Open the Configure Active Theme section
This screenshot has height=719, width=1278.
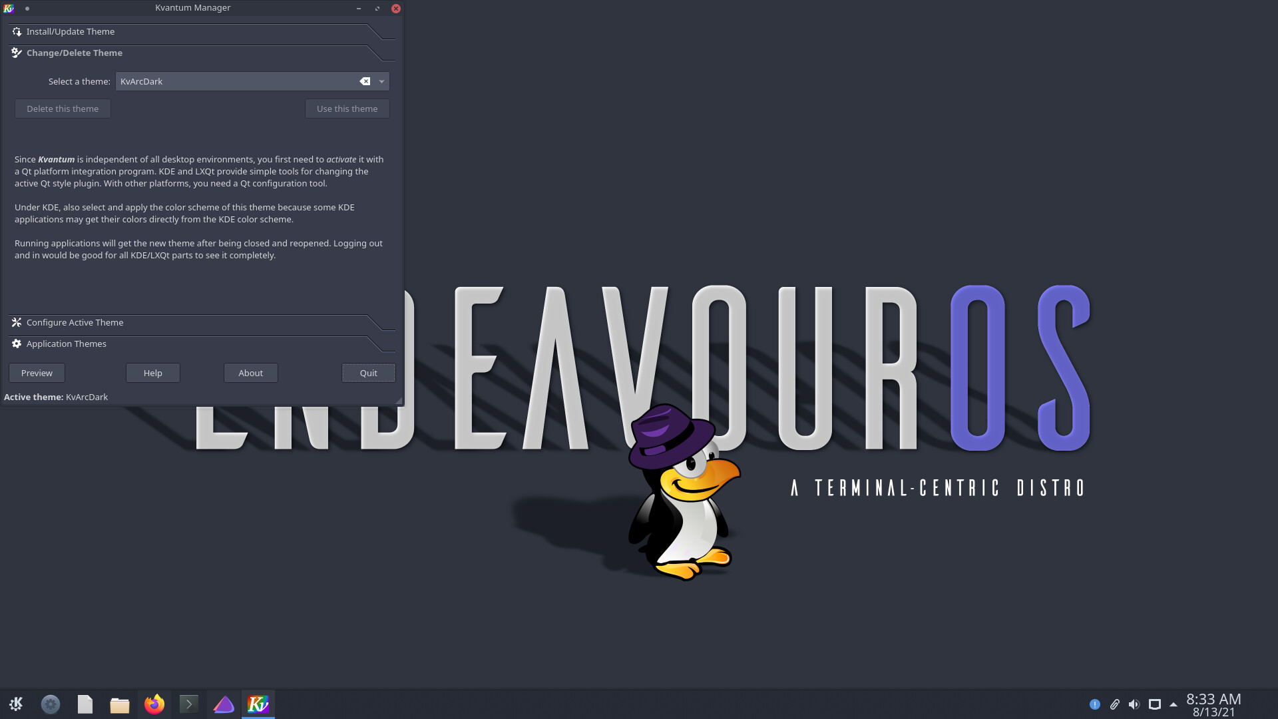[75, 322]
